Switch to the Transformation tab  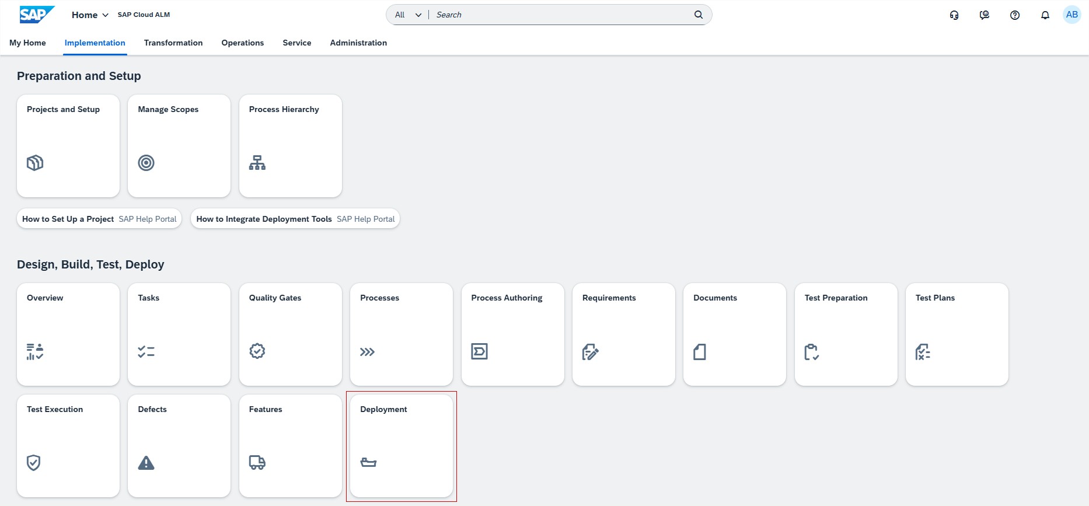[x=173, y=43]
